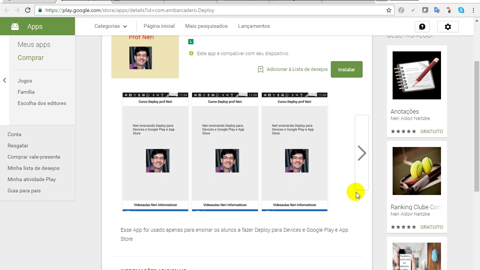The height and width of the screenshot is (270, 480).
Task: Click the green L content rating badge
Action: tap(191, 42)
